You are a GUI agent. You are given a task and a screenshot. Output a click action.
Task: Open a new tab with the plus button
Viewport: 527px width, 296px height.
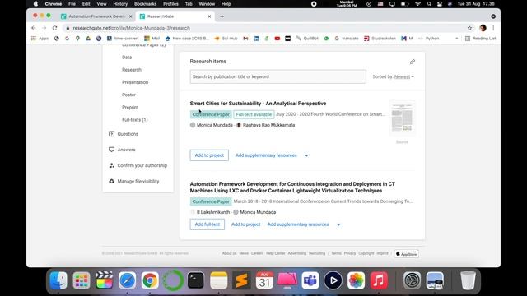(222, 16)
